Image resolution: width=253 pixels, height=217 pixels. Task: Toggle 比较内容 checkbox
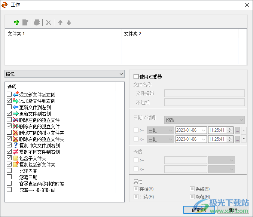click(x=9, y=171)
